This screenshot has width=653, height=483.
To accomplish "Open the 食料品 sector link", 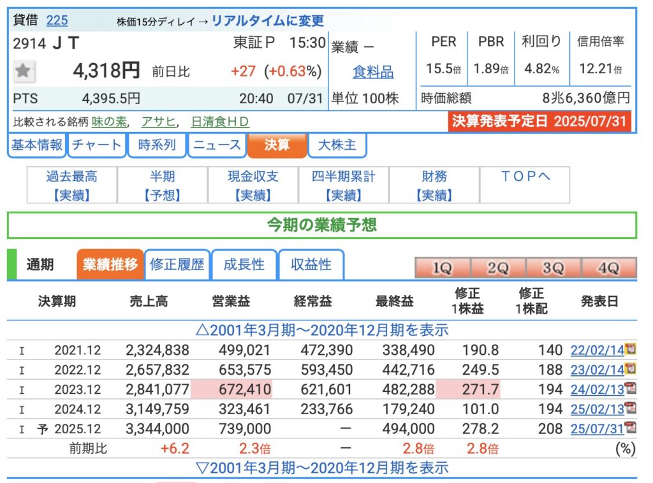I will 373,72.
